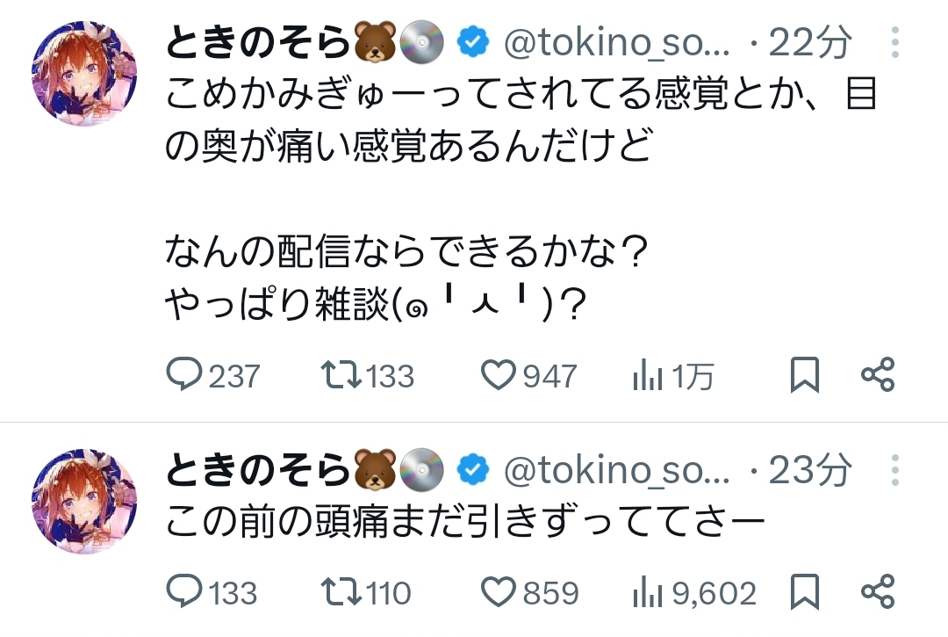Like the tweet with 859 likes
948x637 pixels.
point(498,592)
